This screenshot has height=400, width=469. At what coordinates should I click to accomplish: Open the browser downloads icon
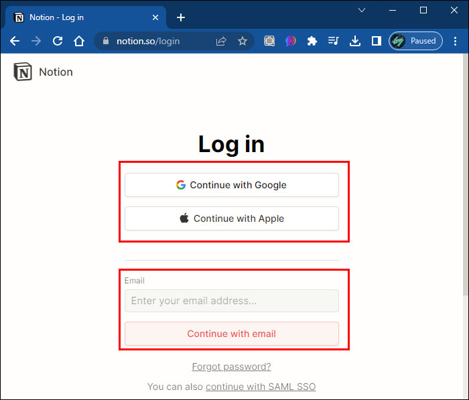354,41
